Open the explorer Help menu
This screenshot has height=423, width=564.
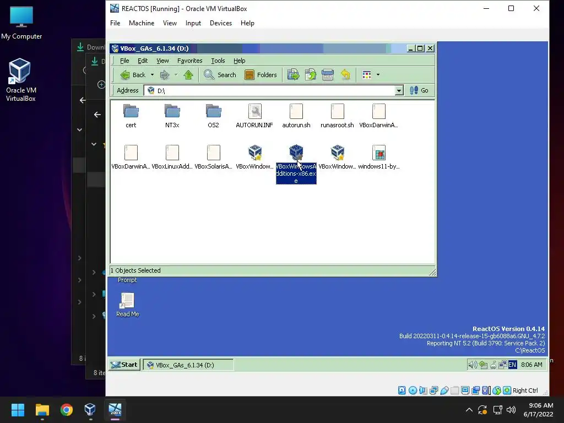coord(239,61)
